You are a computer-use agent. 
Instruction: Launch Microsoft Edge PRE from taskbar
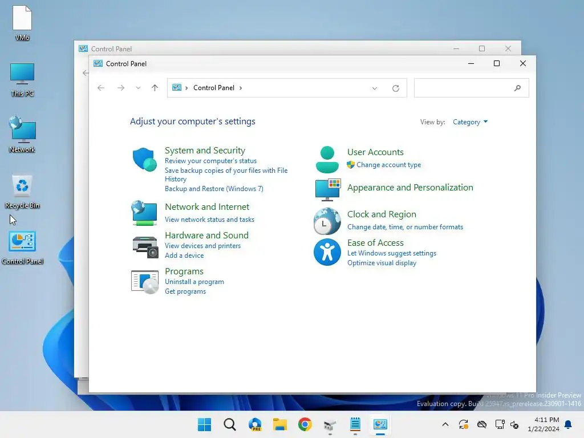(255, 424)
